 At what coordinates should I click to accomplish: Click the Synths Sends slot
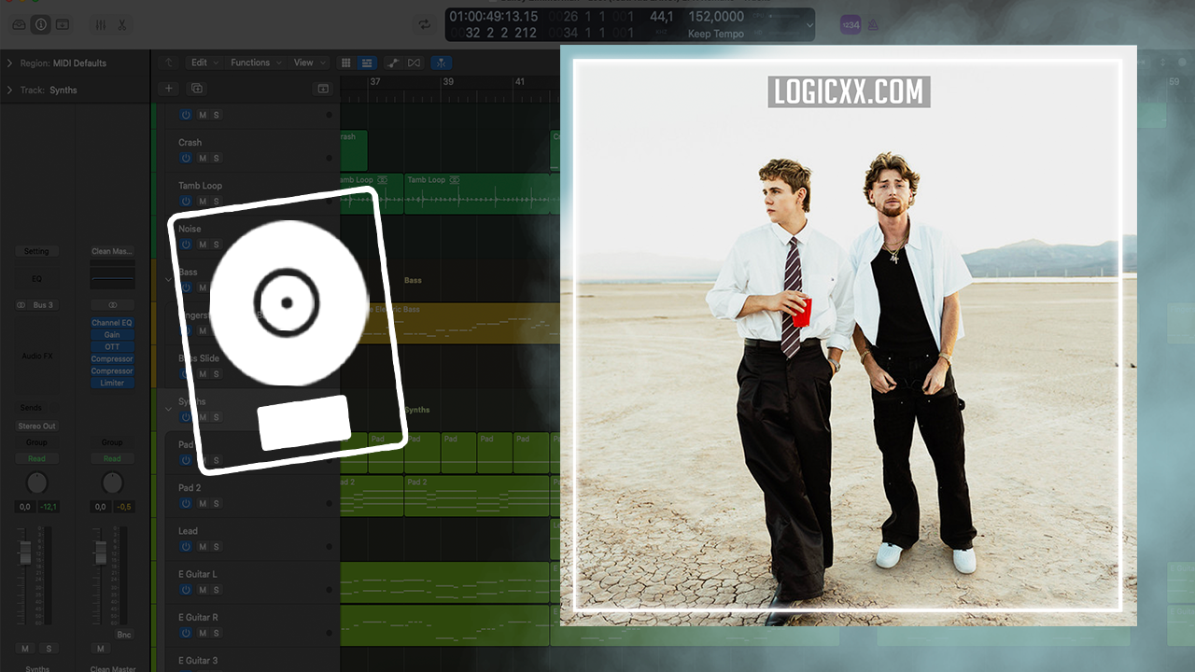tap(31, 408)
